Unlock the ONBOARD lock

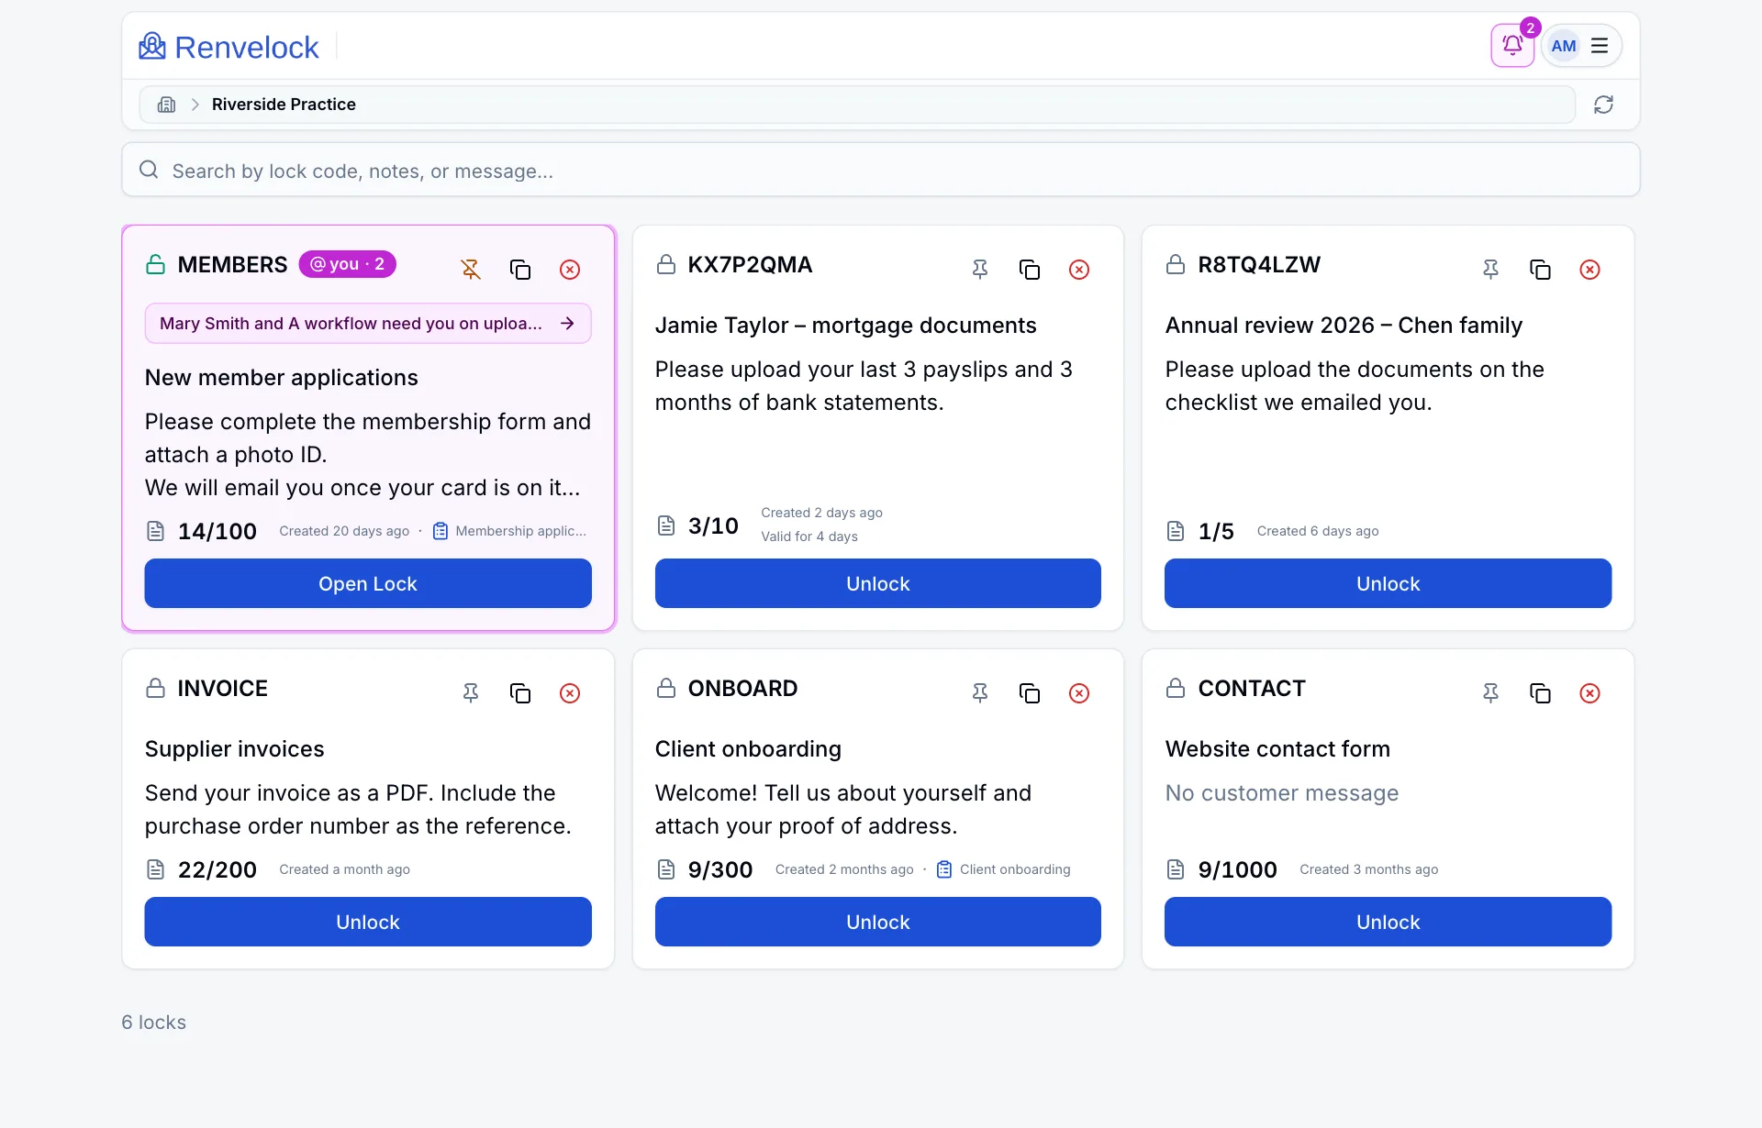pos(877,922)
